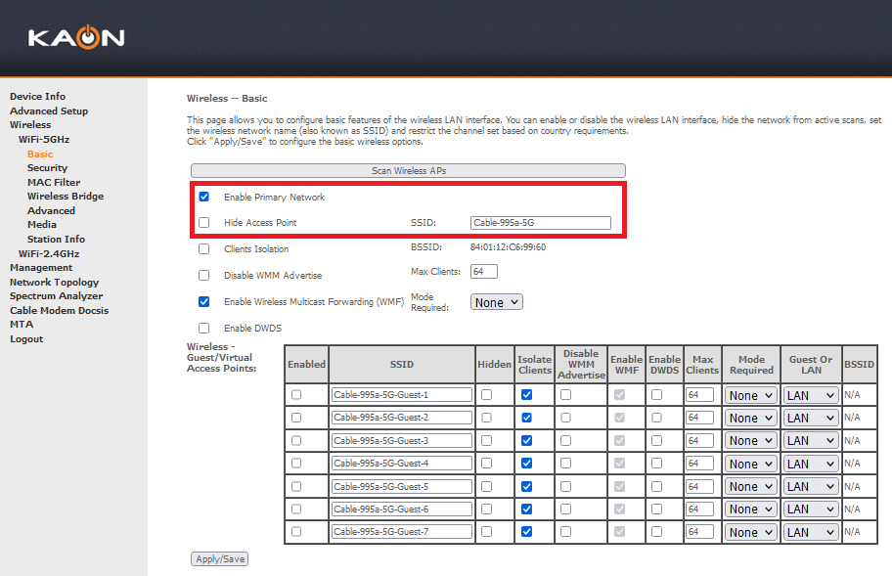Select the SSID field containing Cable-995a-5G
The height and width of the screenshot is (576, 892).
tap(541, 222)
